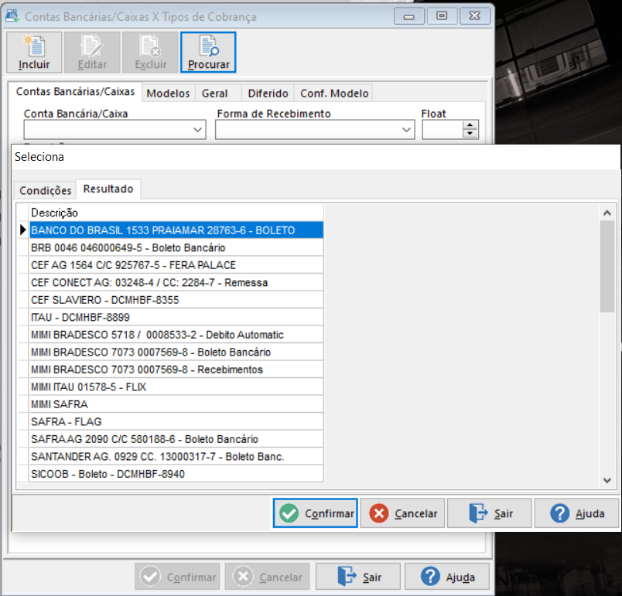Decrease the Float value with down arrow
622x596 pixels.
pyautogui.click(x=470, y=134)
